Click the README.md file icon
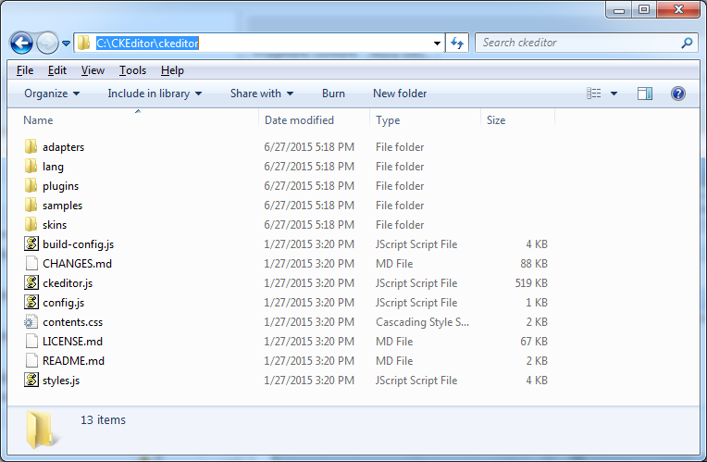Image resolution: width=707 pixels, height=462 pixels. click(x=31, y=360)
